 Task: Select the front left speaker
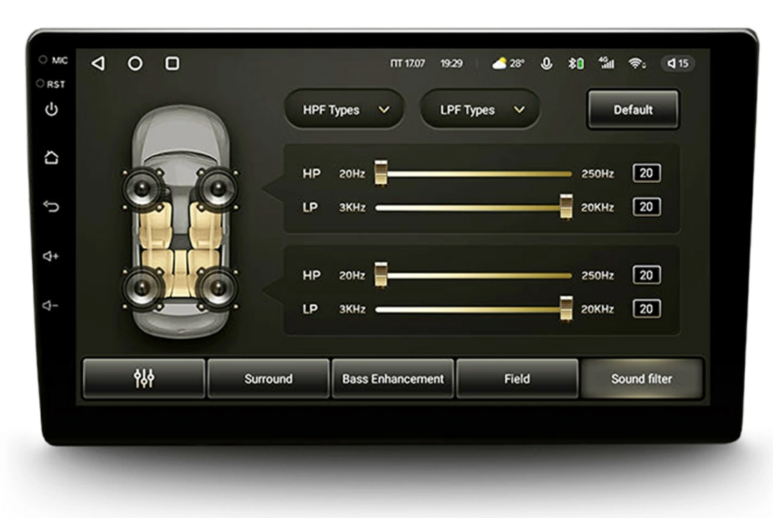click(142, 188)
